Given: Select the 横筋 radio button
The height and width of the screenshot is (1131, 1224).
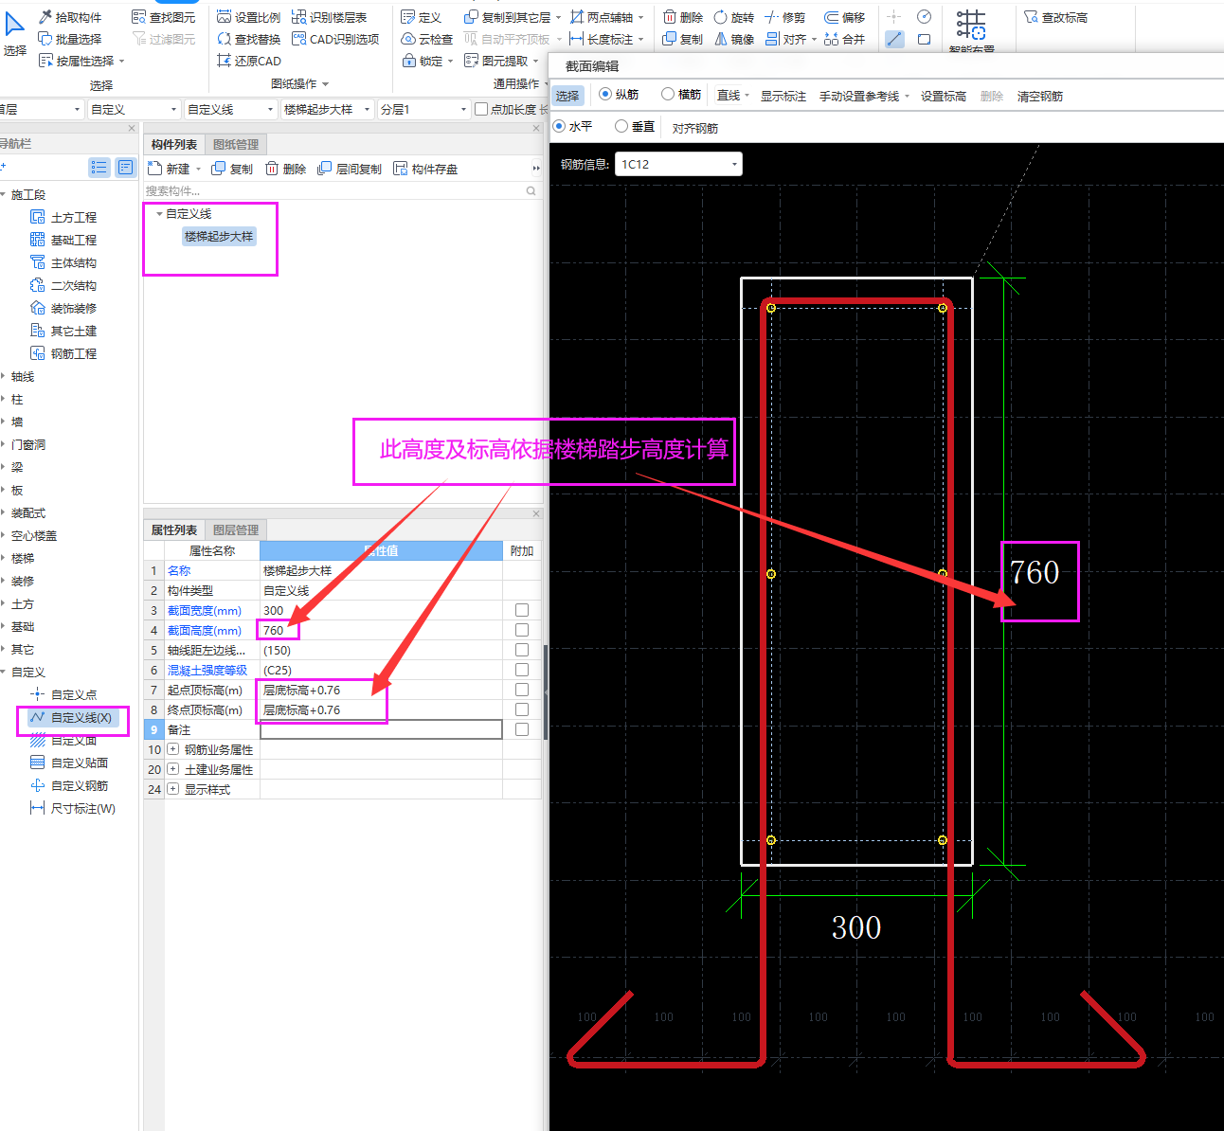Looking at the screenshot, I should pos(681,95).
